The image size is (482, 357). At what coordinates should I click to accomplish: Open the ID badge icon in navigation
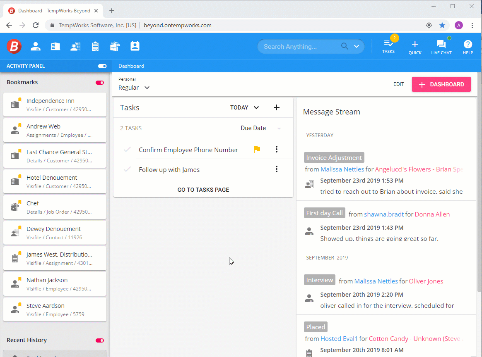(x=135, y=46)
